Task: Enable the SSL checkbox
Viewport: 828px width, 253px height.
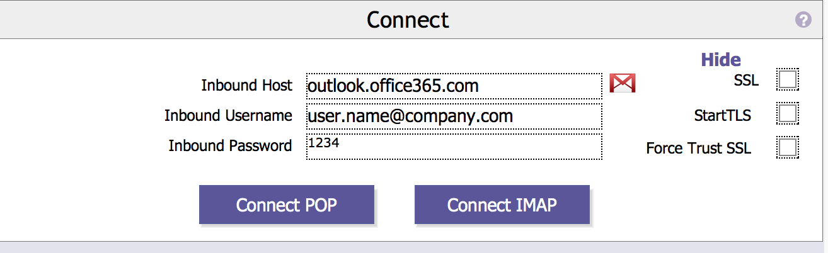Action: click(788, 80)
